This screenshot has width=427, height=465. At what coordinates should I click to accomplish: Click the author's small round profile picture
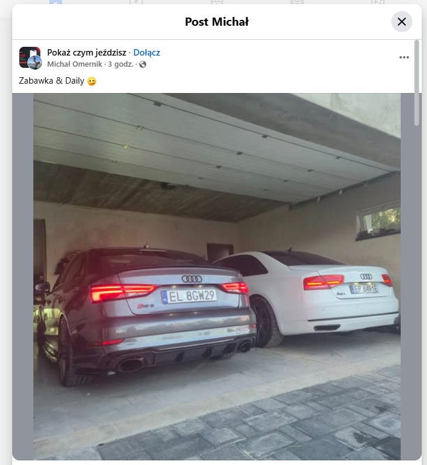coord(35,63)
